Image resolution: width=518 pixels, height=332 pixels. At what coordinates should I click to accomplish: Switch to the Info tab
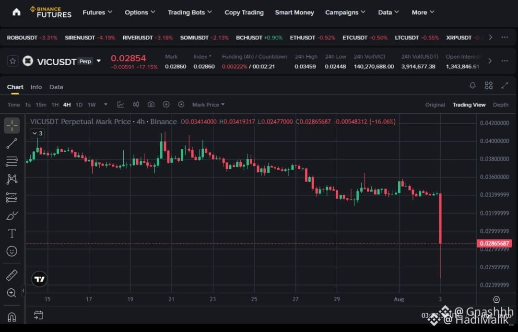[36, 87]
